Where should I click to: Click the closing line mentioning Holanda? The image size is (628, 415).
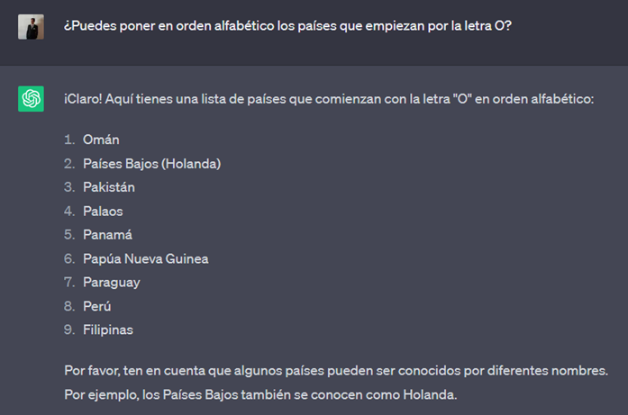(260, 395)
